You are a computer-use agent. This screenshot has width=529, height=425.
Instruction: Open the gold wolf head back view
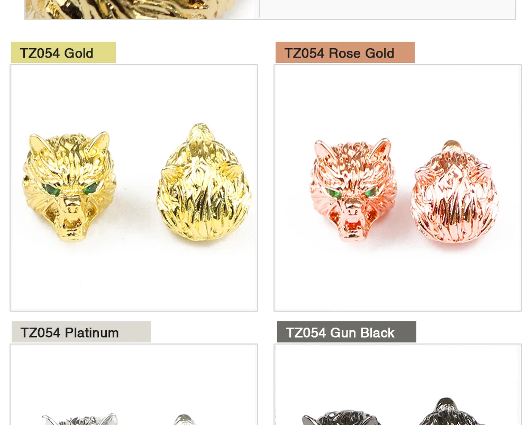204,182
